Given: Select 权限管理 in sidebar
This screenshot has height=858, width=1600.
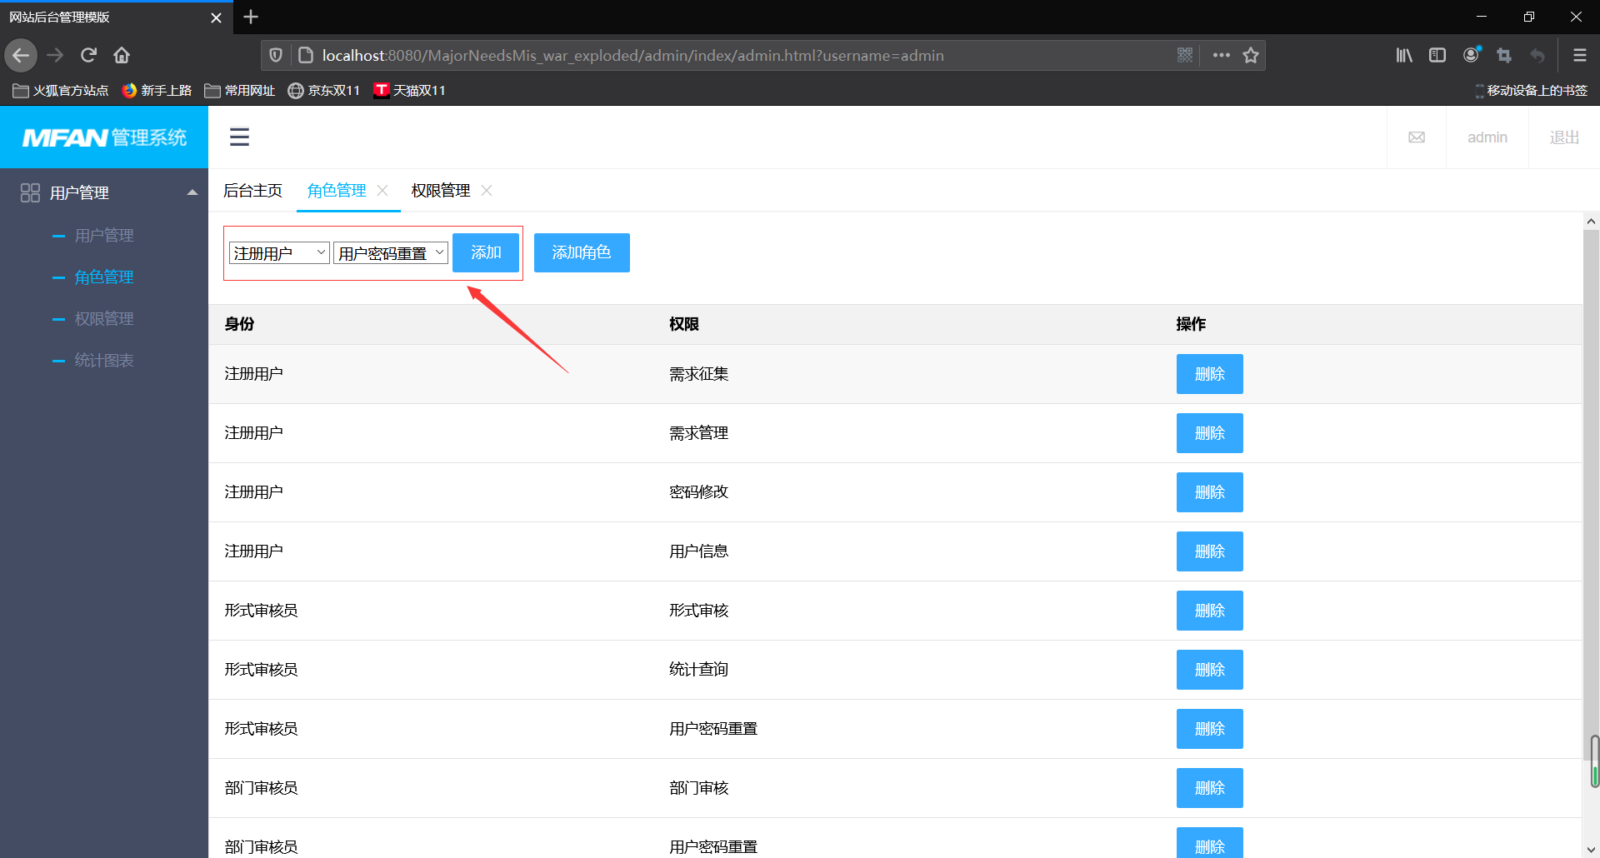Looking at the screenshot, I should pos(104,319).
